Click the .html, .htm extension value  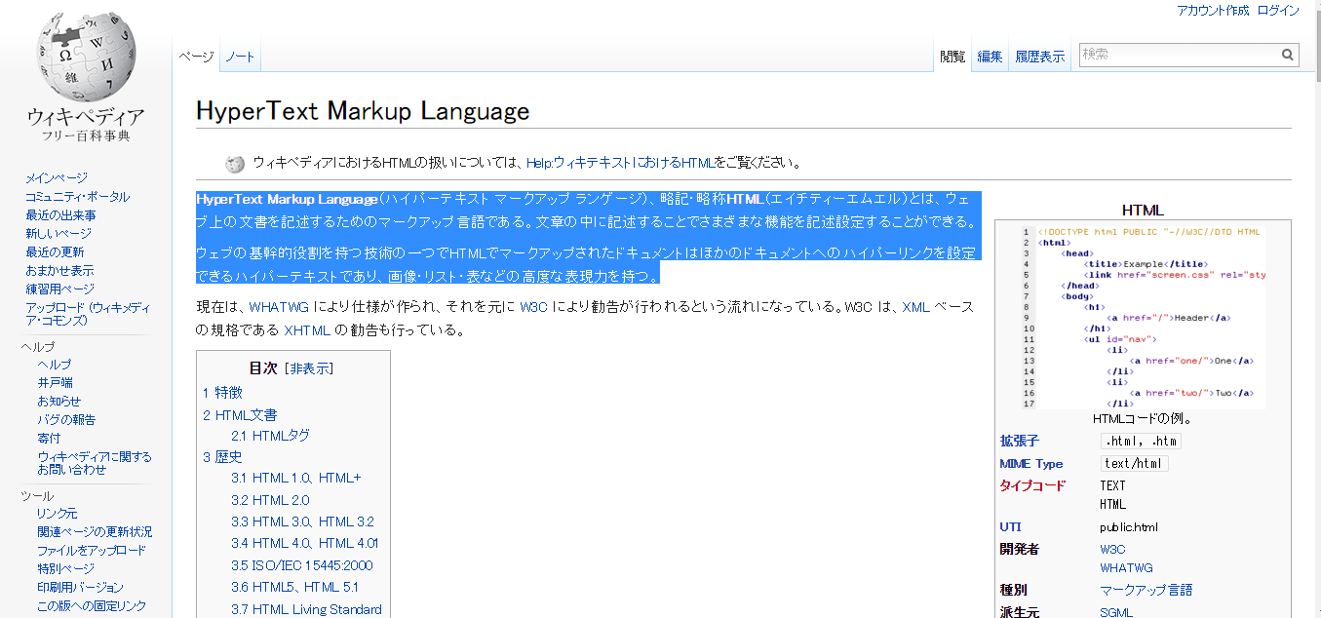coord(1142,441)
